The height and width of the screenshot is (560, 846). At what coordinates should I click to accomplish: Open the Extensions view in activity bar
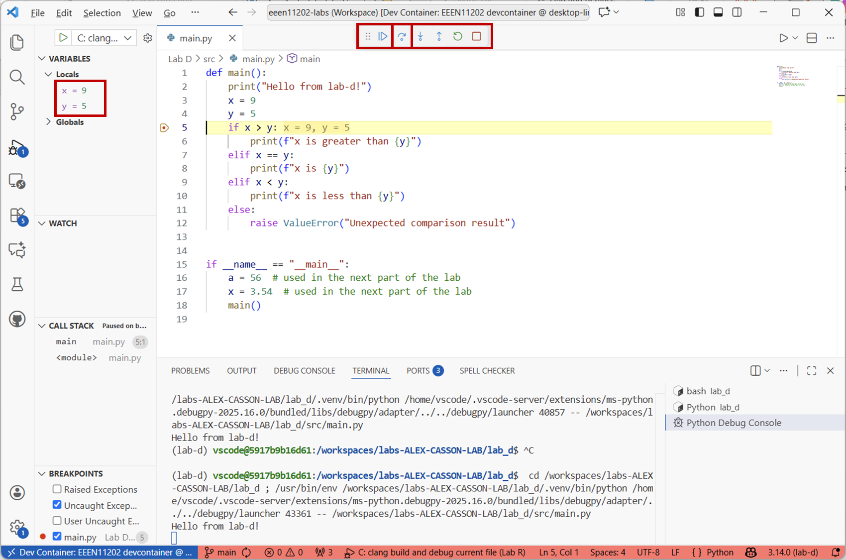click(17, 216)
